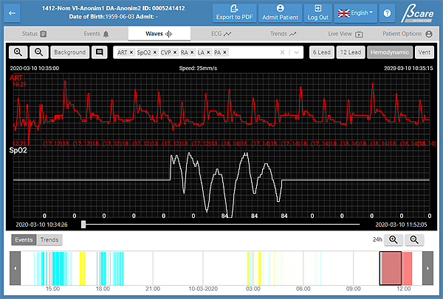
Task: Switch to the Status tab
Action: [x=34, y=34]
